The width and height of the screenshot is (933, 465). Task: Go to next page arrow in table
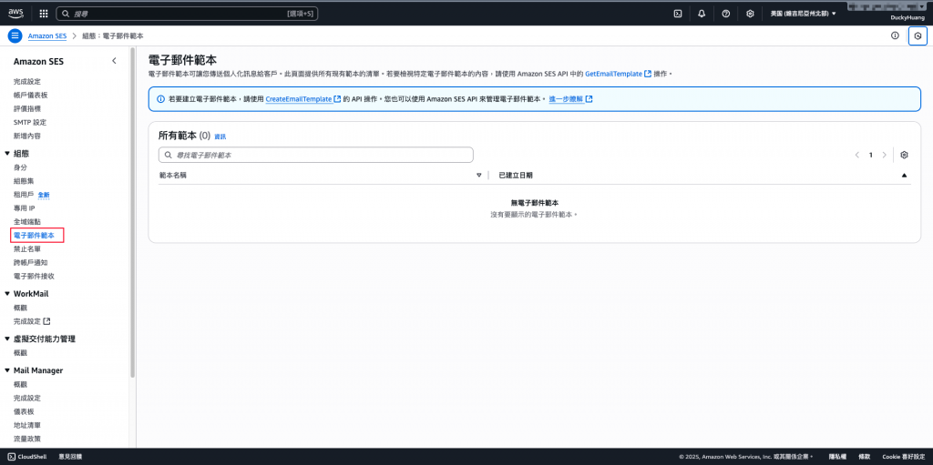(x=884, y=155)
